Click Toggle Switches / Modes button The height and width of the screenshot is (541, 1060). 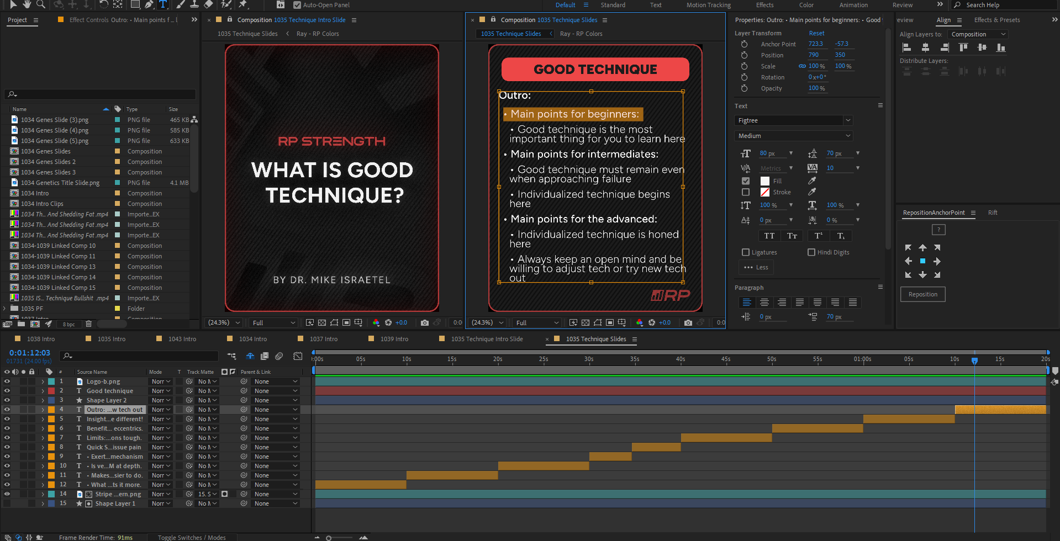tap(192, 537)
